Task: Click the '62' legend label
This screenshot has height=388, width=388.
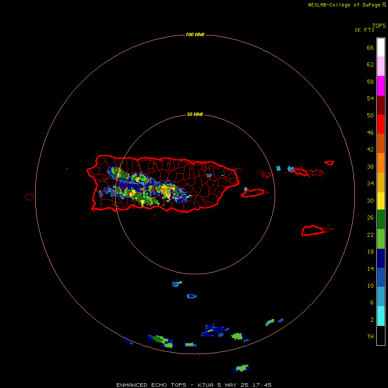Action: click(370, 64)
